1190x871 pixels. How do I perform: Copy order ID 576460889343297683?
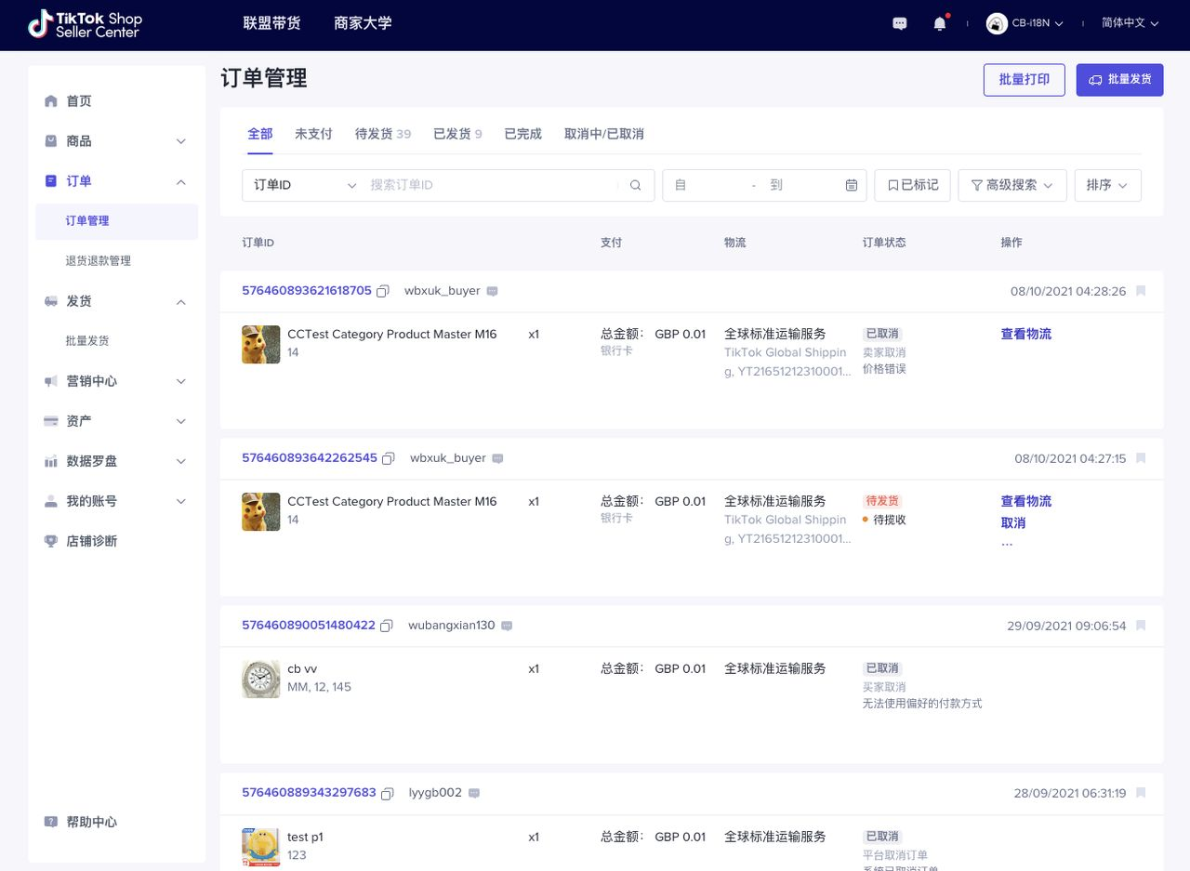[388, 793]
